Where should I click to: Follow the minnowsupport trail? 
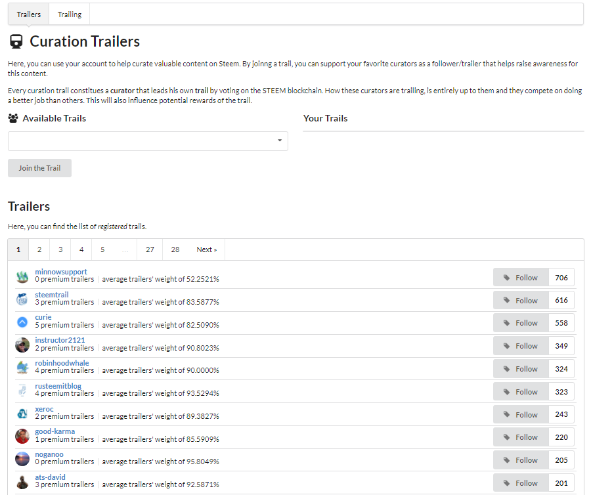521,278
